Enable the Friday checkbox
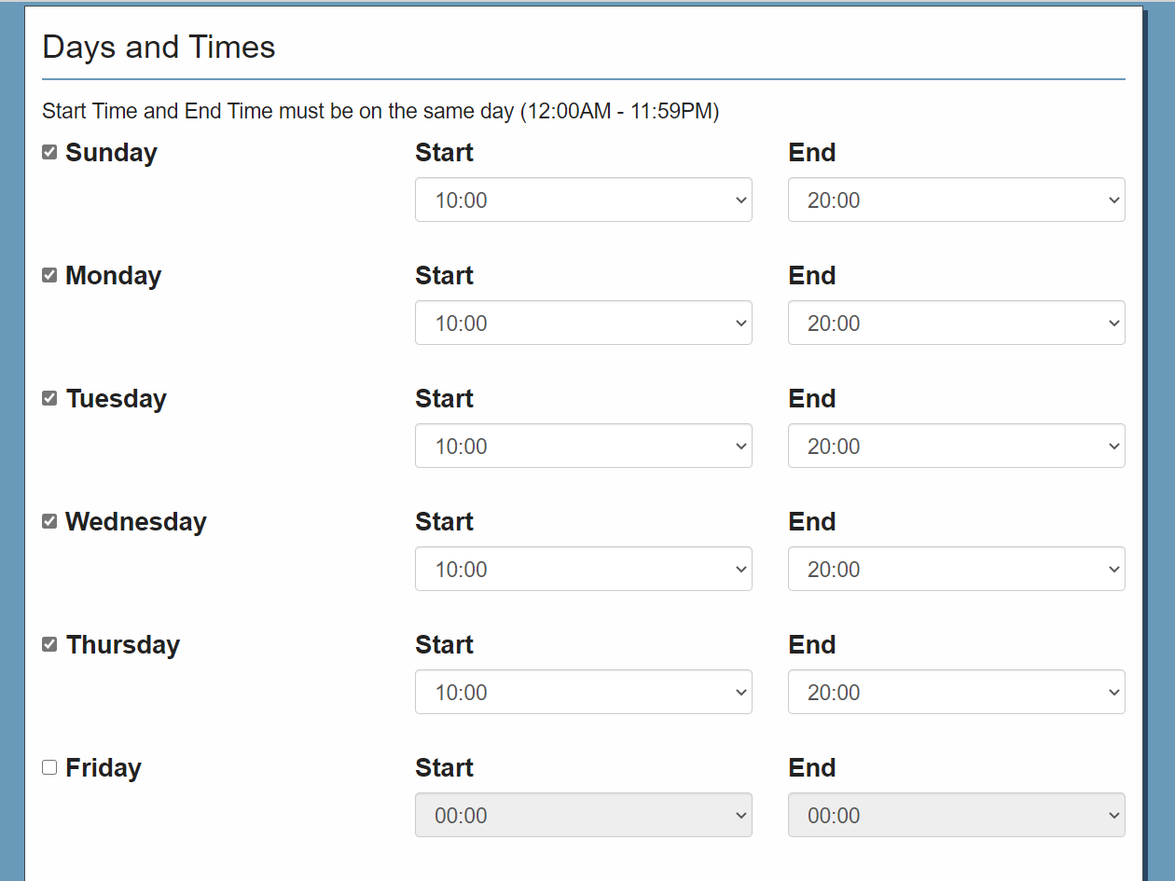The width and height of the screenshot is (1175, 881). pyautogui.click(x=49, y=768)
